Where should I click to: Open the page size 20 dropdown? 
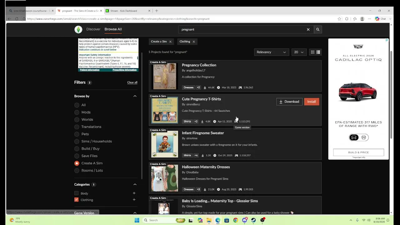click(299, 52)
